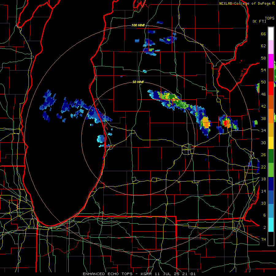Click the legend value 46
The height and width of the screenshot is (276, 276).
pos(263,94)
